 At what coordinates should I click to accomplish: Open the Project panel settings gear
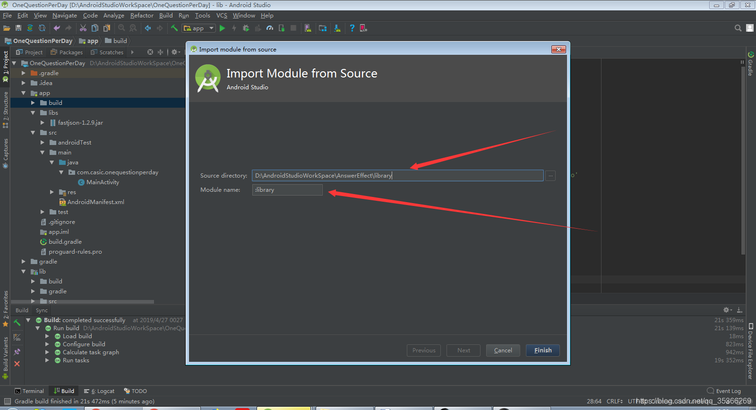(x=175, y=52)
